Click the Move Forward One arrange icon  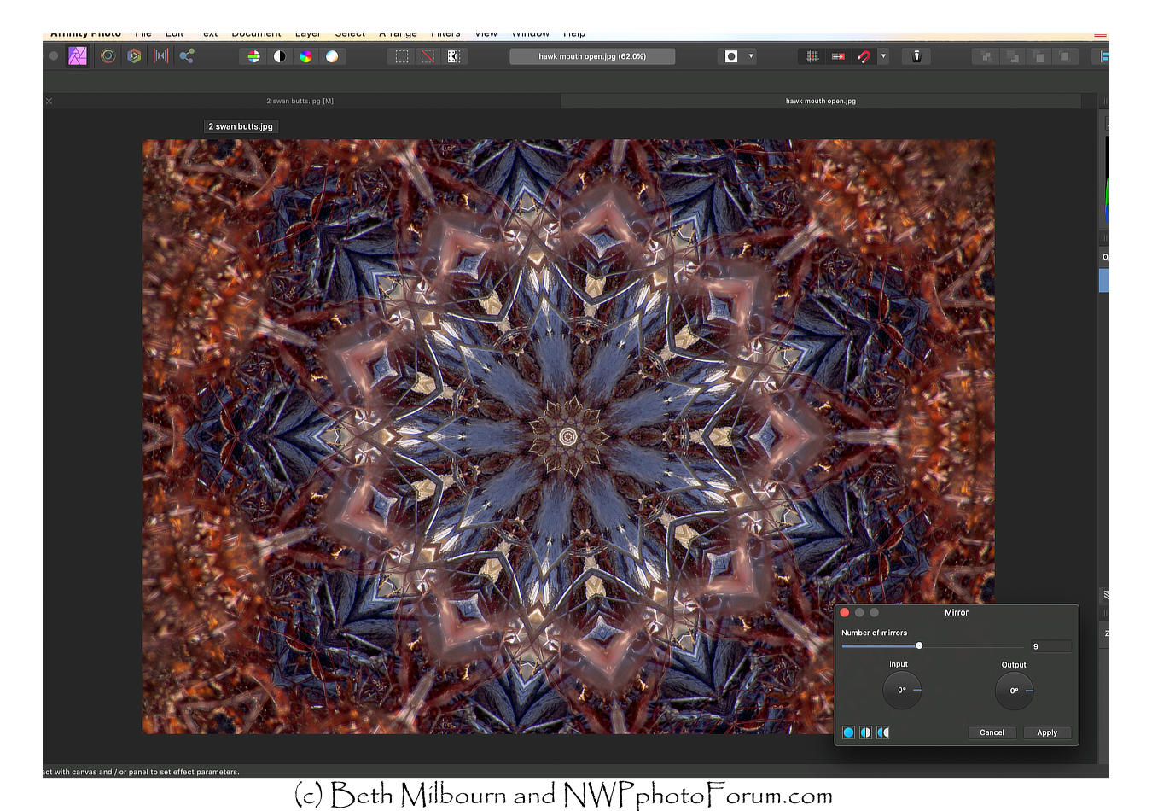pos(1039,56)
